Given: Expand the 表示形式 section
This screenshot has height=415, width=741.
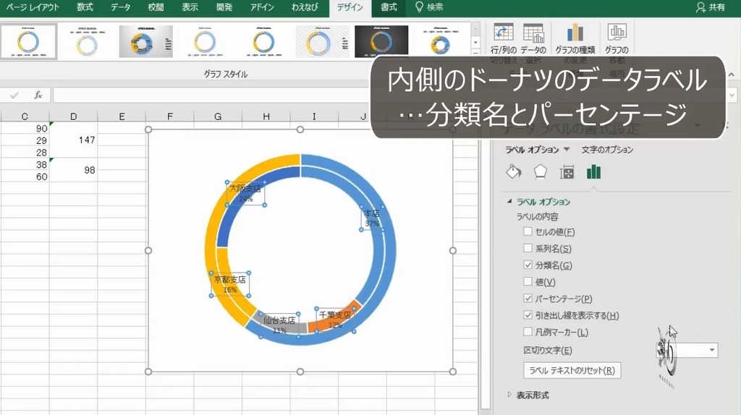Looking at the screenshot, I should click(x=509, y=395).
